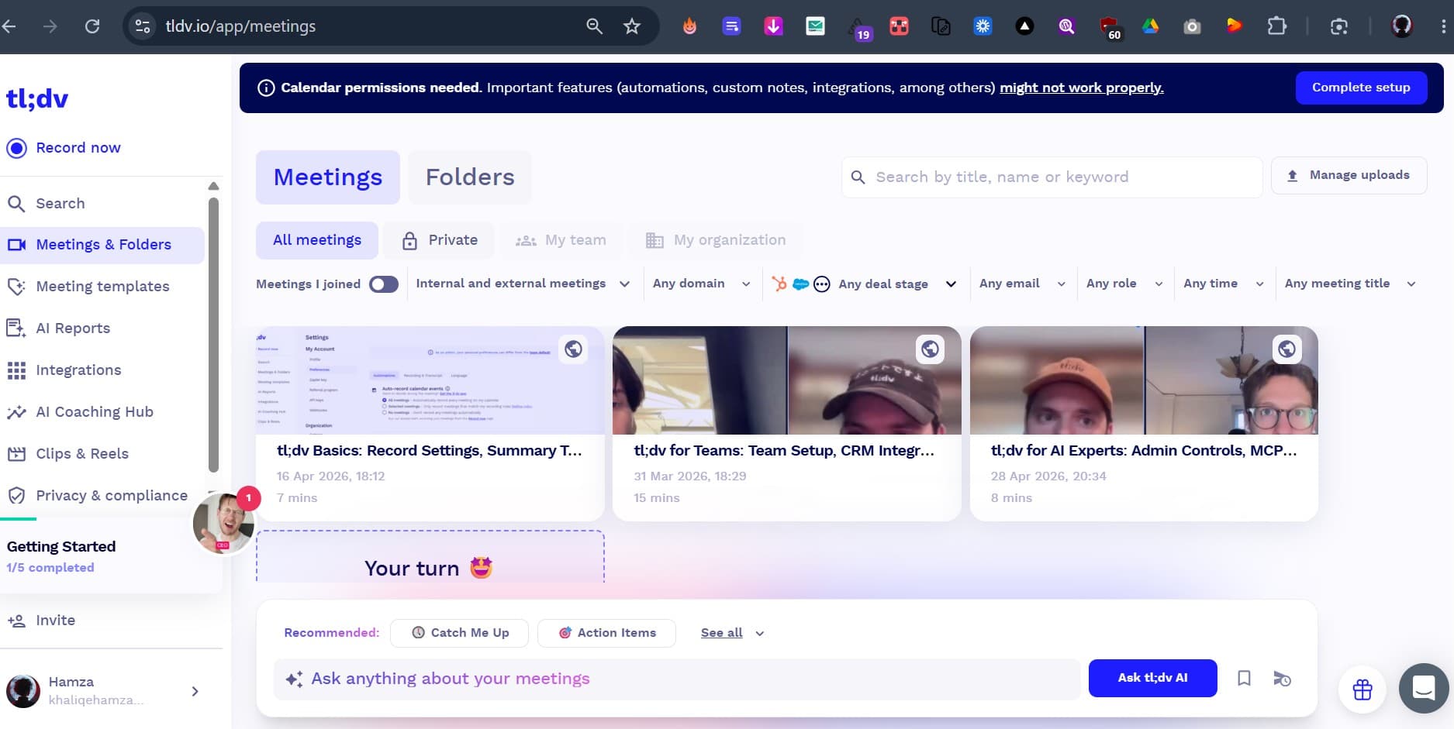
Task: Click the address bar URL
Action: click(x=241, y=26)
